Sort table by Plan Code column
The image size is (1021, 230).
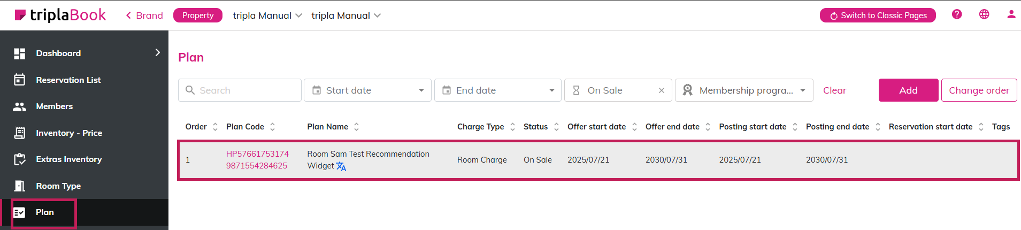[x=272, y=127]
